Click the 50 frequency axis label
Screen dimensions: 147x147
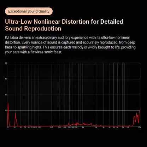25,127
